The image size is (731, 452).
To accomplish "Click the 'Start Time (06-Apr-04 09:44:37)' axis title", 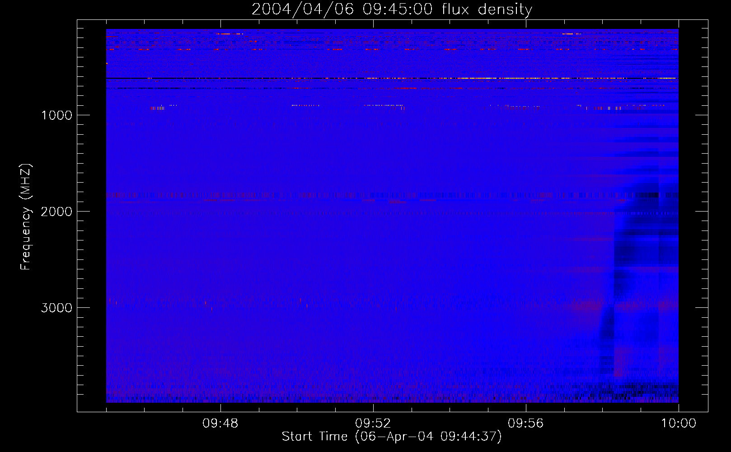I will pos(392,437).
